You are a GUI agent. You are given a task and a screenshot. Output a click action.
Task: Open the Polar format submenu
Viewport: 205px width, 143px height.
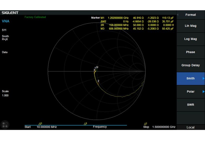click(x=190, y=92)
